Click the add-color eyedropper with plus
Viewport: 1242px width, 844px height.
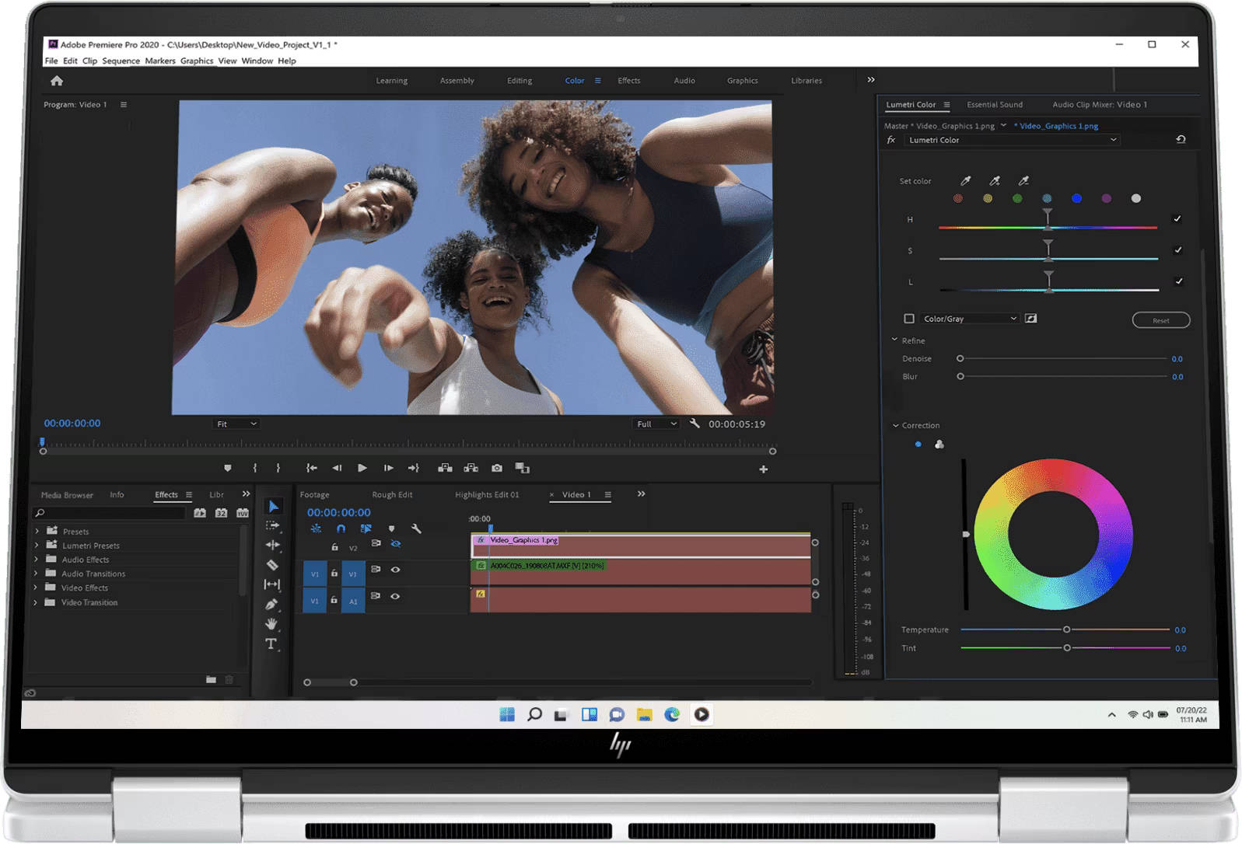[995, 181]
